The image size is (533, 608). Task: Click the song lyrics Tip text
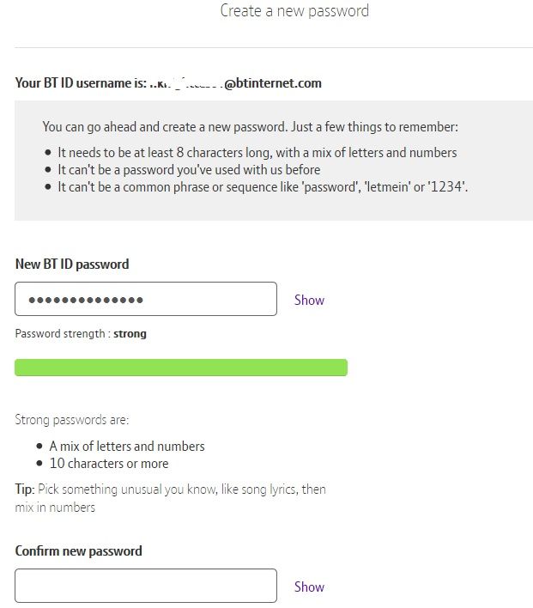(x=171, y=498)
